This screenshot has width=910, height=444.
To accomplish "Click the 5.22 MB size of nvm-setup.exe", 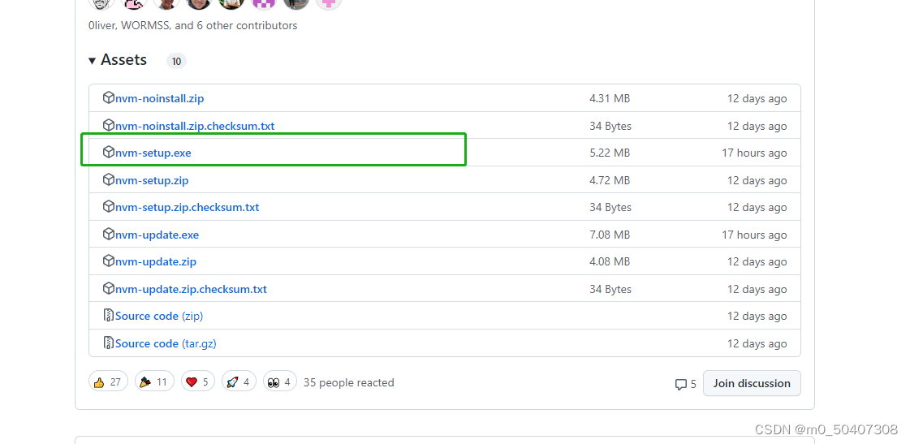I will tap(610, 153).
